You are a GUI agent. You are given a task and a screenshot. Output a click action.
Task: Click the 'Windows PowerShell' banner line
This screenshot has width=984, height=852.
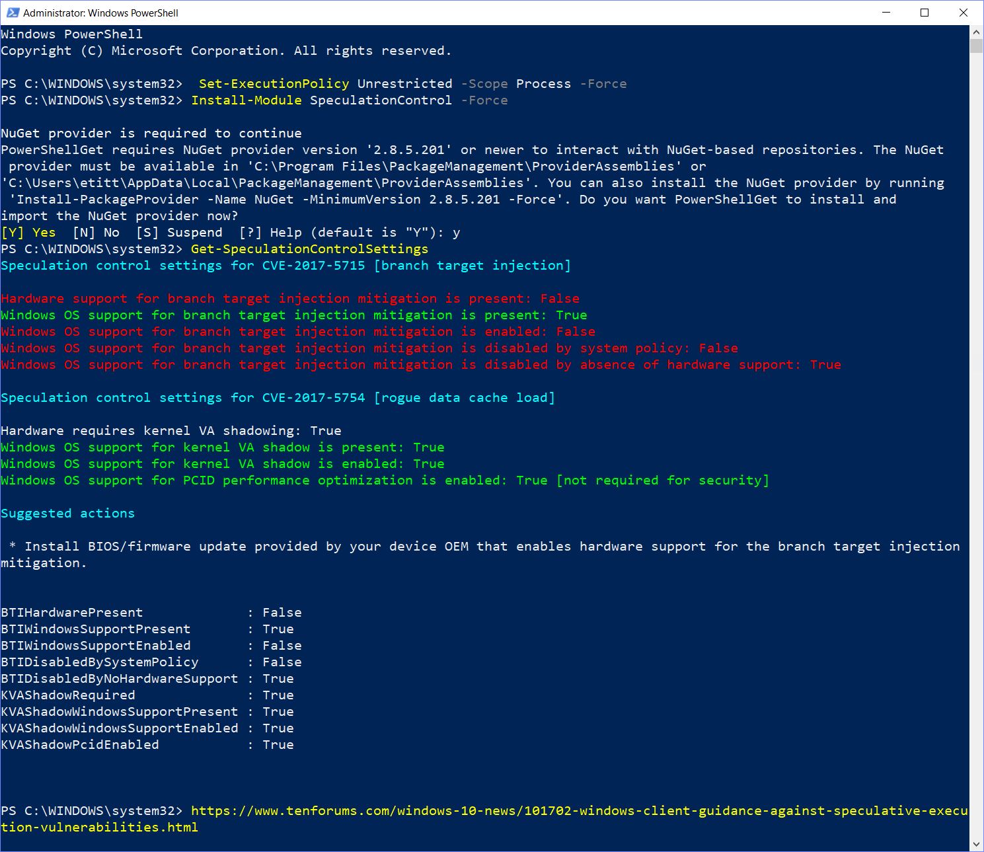coord(71,34)
